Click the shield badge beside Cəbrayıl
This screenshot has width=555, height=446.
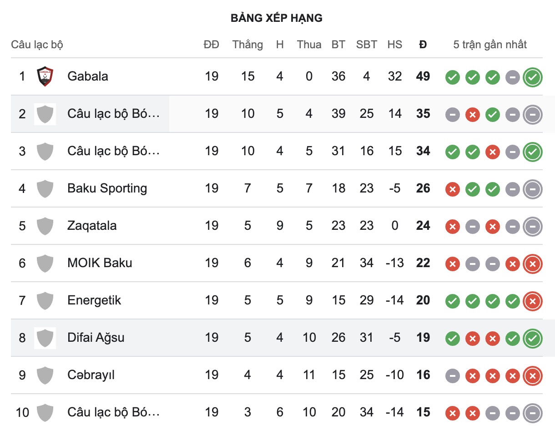coord(45,375)
